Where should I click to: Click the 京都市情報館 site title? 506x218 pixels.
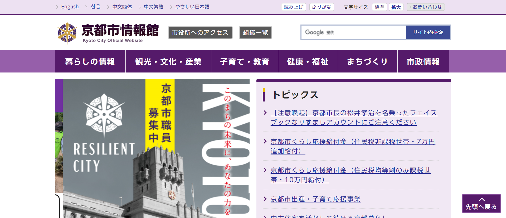(x=120, y=30)
